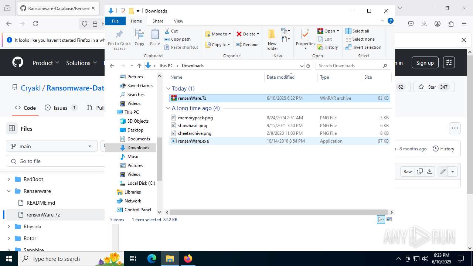Image resolution: width=473 pixels, height=266 pixels.
Task: Open Saved Games in navigation pane
Action: (140, 86)
